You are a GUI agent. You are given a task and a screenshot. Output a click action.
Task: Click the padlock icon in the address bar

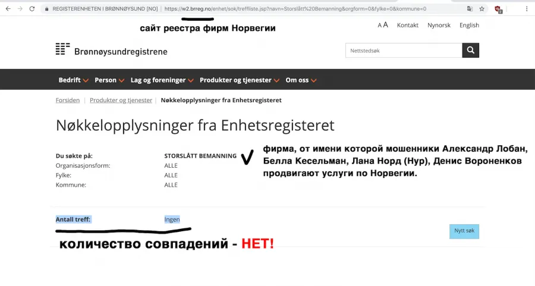(47, 9)
